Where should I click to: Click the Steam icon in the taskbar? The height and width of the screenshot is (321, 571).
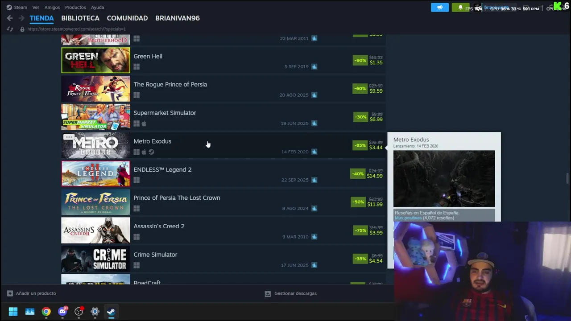pyautogui.click(x=111, y=312)
